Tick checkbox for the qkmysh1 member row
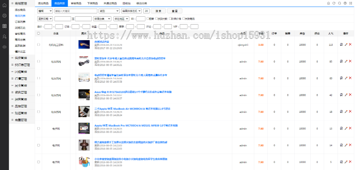 39,44
